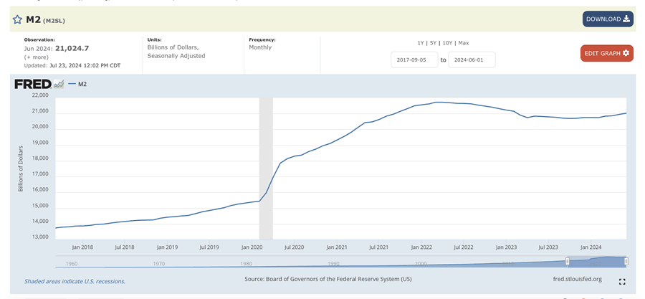Click the gear icon on Edit Graph
Screen dimensions: 645x299
tap(626, 53)
